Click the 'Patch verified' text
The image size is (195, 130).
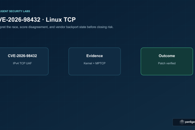[167, 63]
